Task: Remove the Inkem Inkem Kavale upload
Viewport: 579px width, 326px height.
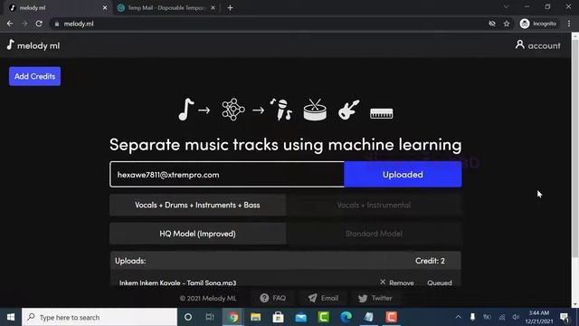Action: [x=397, y=283]
